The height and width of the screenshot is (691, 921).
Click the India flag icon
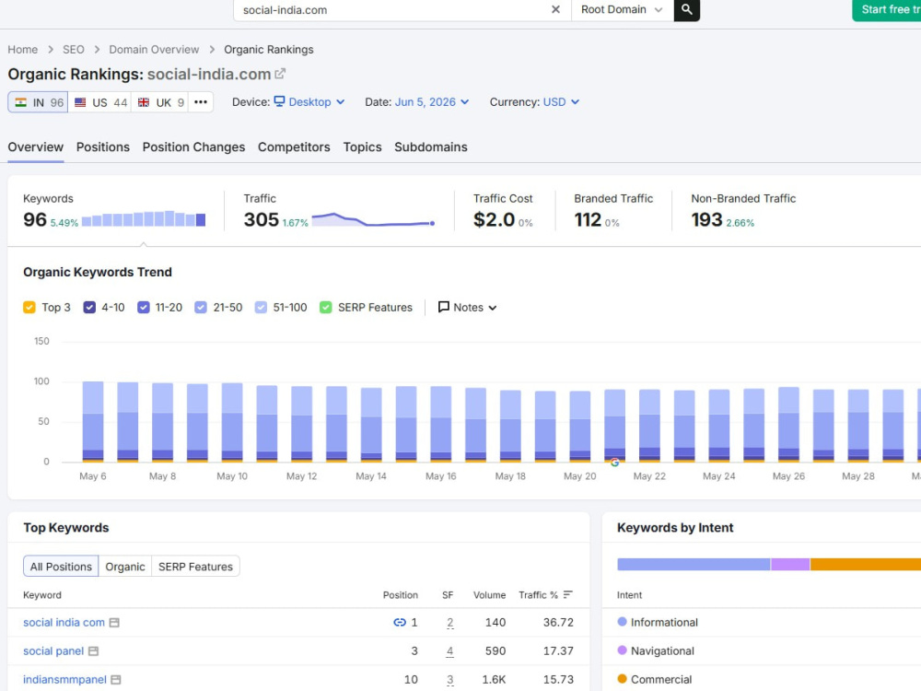tap(20, 102)
